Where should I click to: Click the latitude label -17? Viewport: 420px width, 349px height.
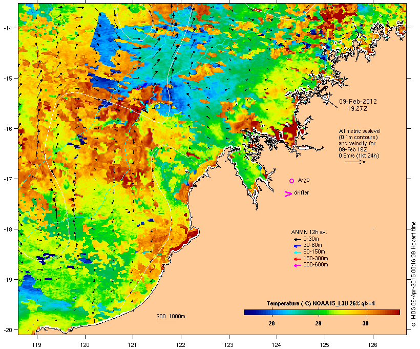(7, 179)
